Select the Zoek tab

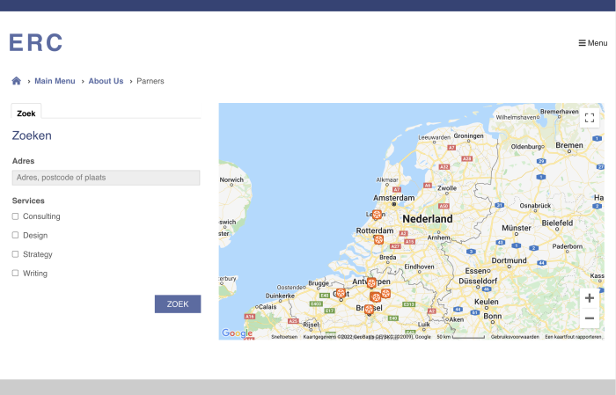coord(26,112)
